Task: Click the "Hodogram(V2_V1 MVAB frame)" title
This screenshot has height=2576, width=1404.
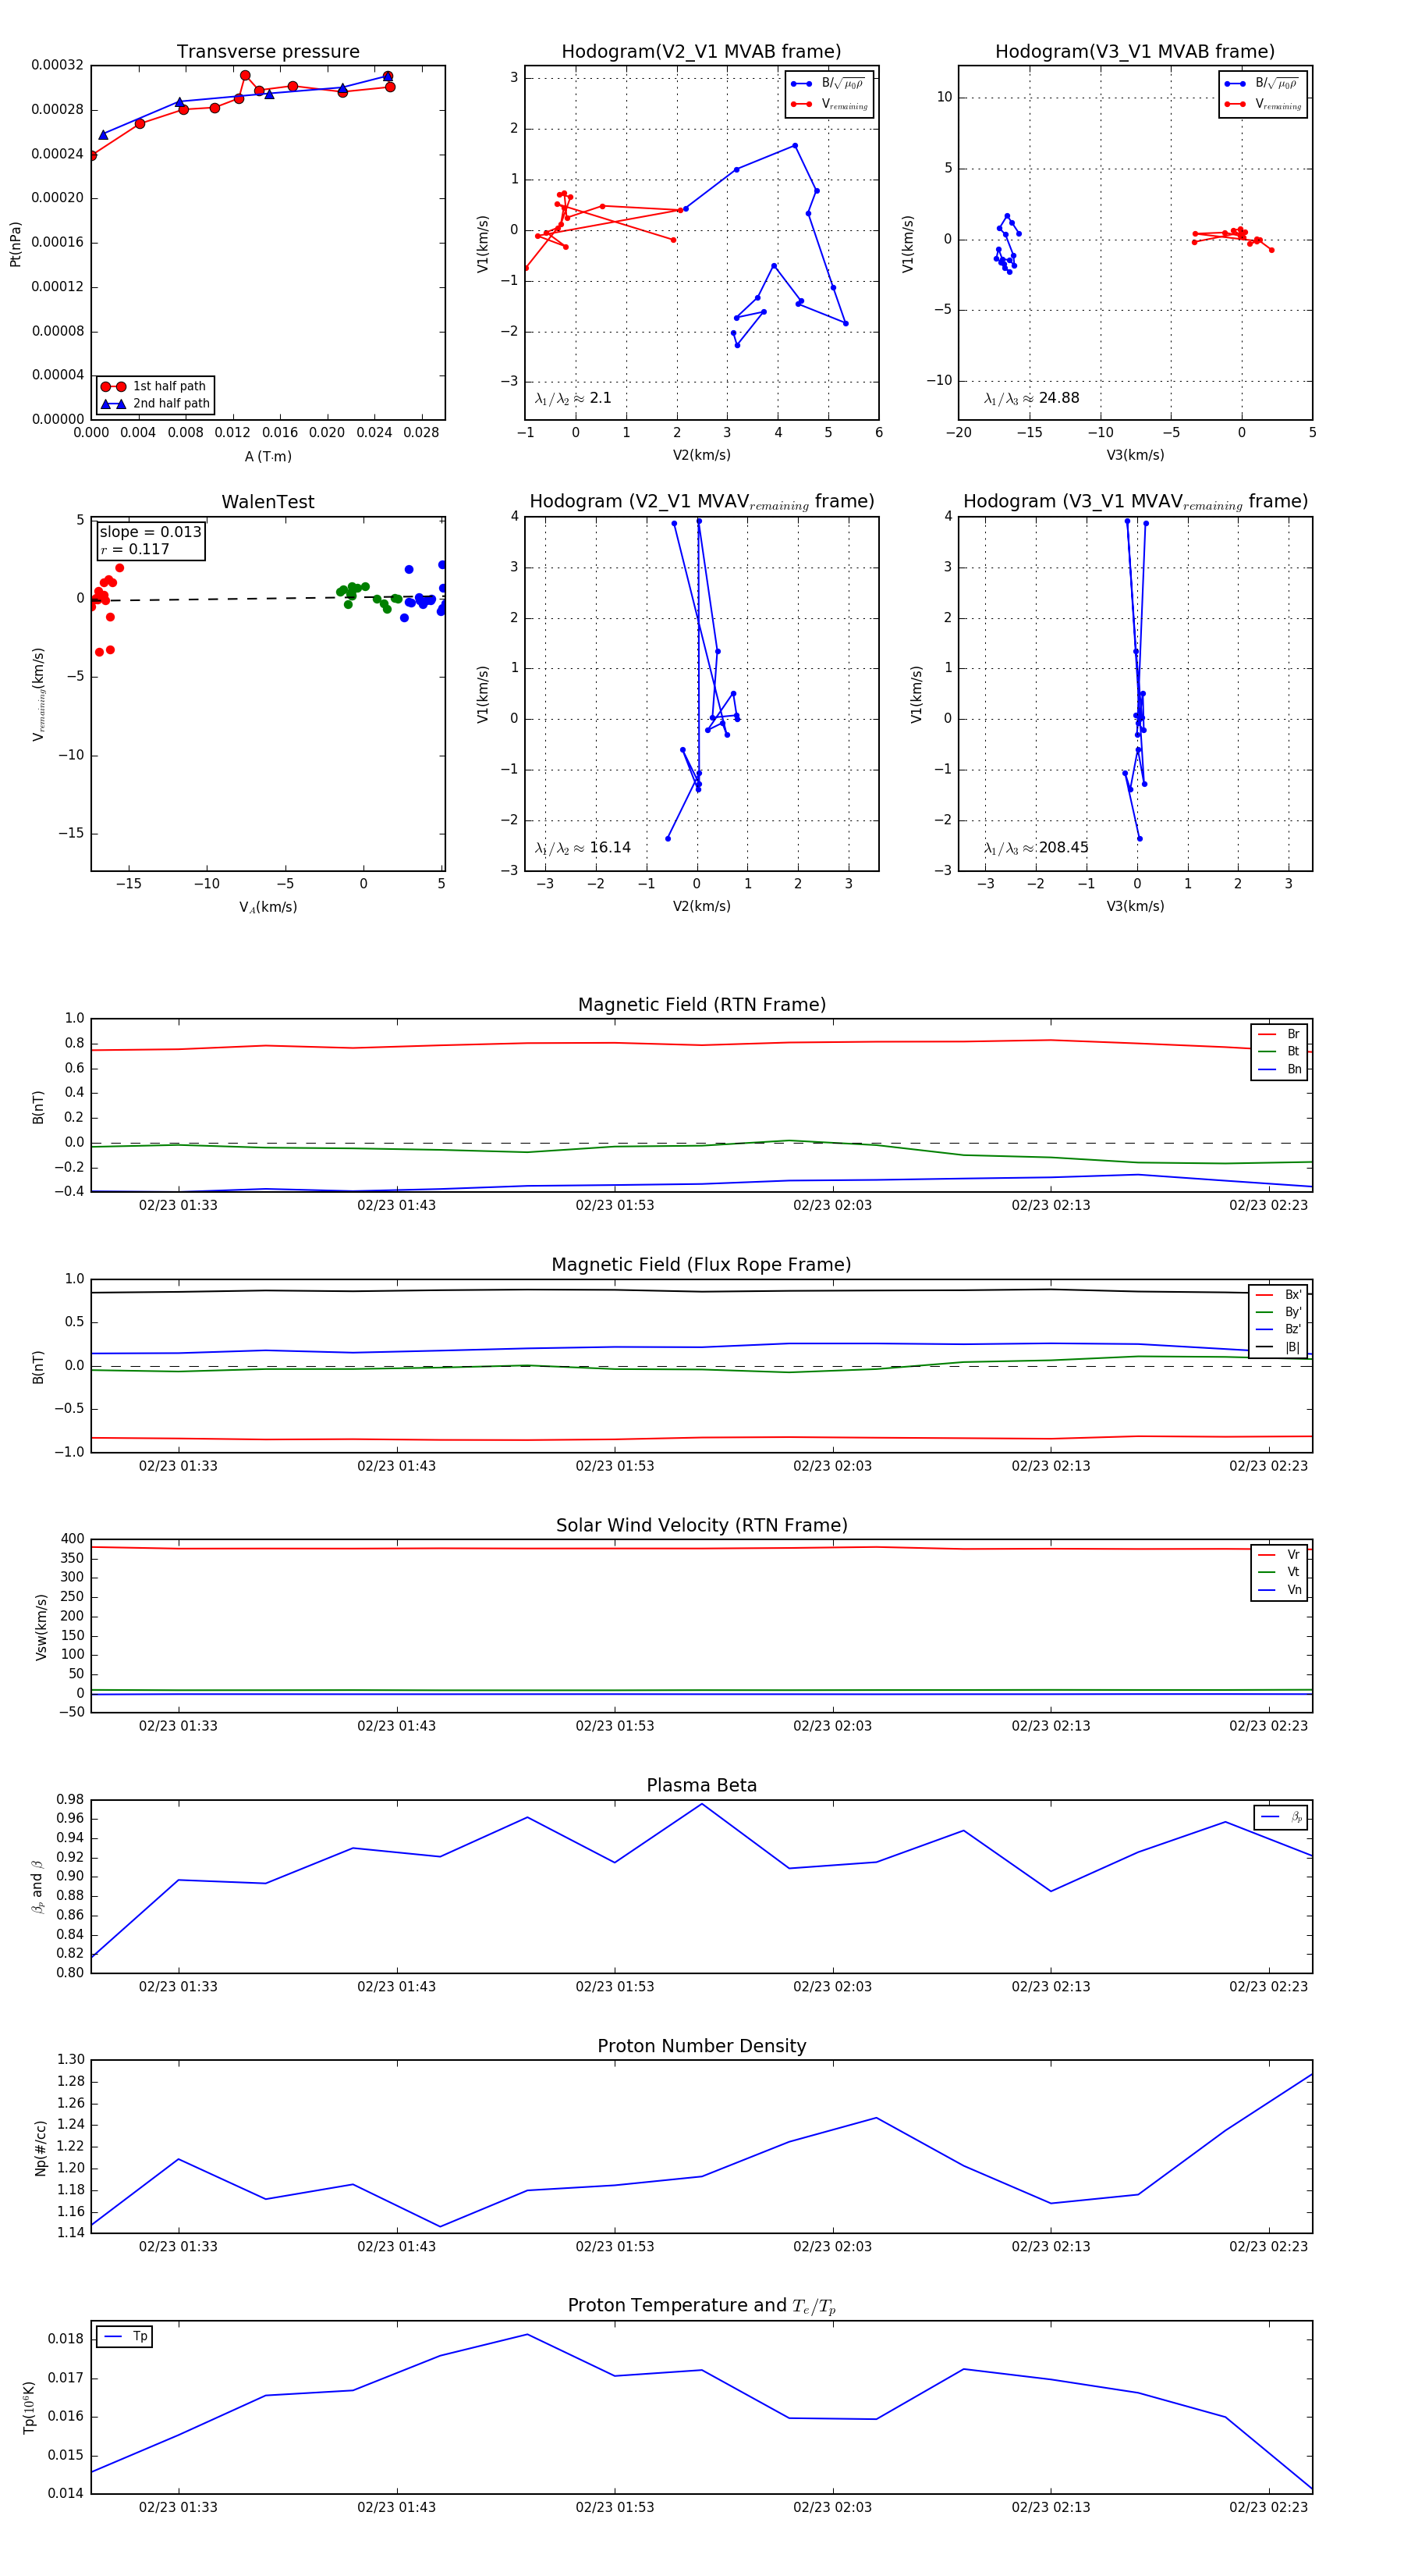Action: pos(701,52)
